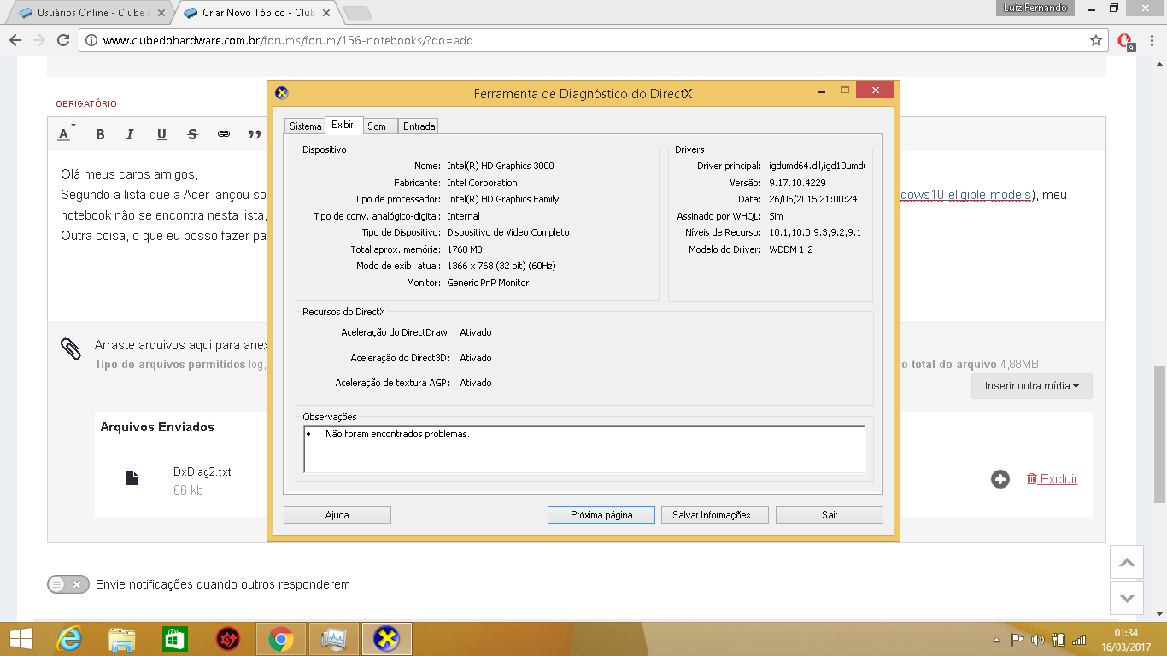
Task: Open File Explorer from taskbar
Action: [122, 638]
